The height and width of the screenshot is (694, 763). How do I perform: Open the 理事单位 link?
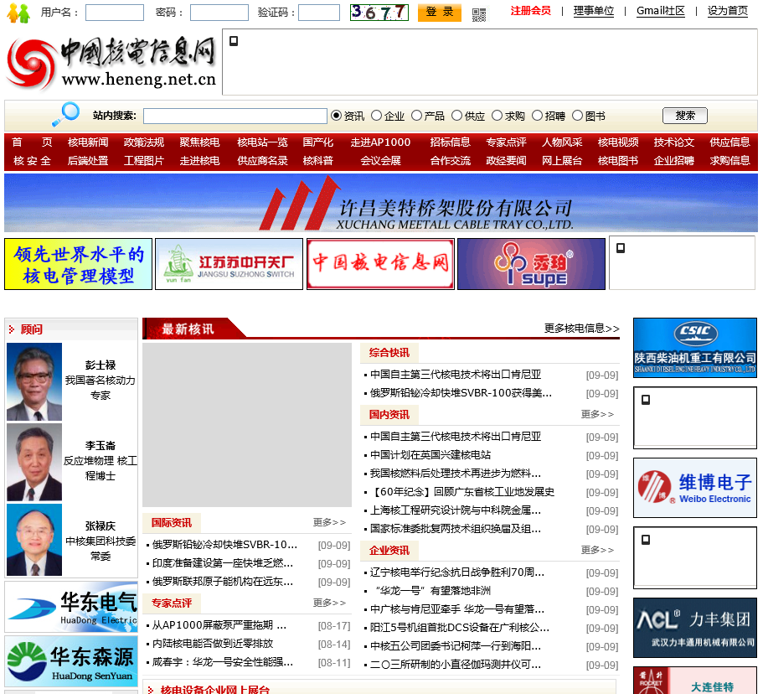(x=594, y=11)
